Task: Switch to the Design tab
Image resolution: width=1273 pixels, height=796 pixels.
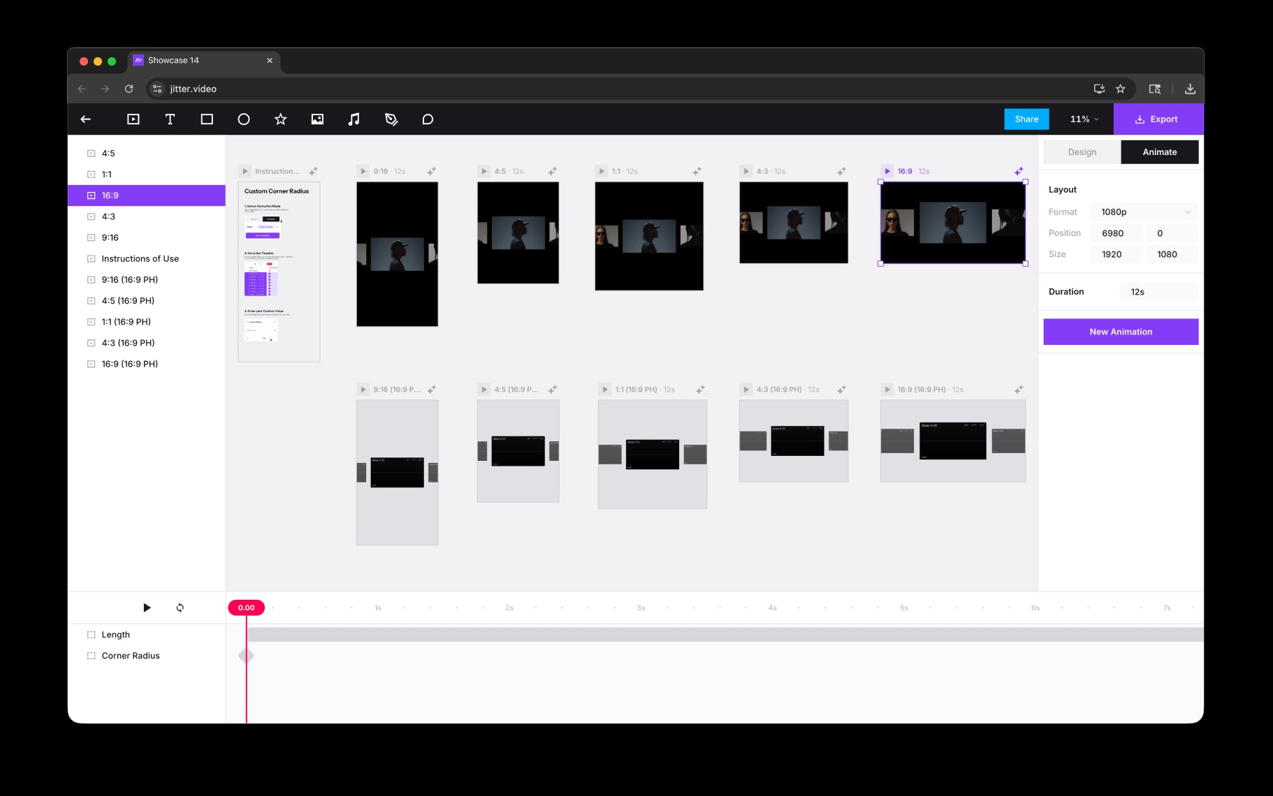Action: [x=1082, y=152]
